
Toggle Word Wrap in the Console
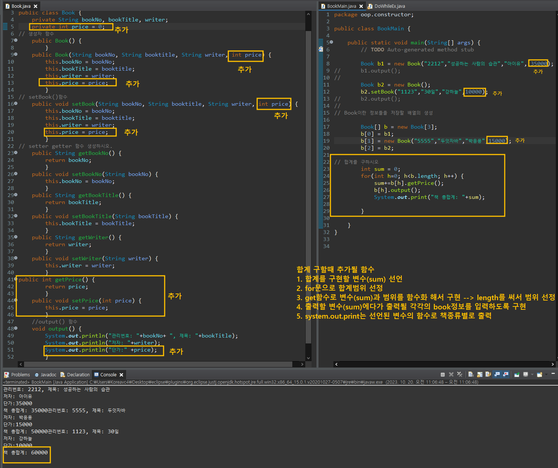click(x=488, y=374)
